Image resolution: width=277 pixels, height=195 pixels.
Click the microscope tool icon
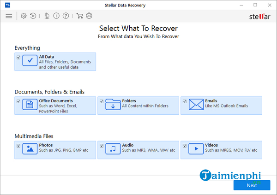(x=47, y=16)
